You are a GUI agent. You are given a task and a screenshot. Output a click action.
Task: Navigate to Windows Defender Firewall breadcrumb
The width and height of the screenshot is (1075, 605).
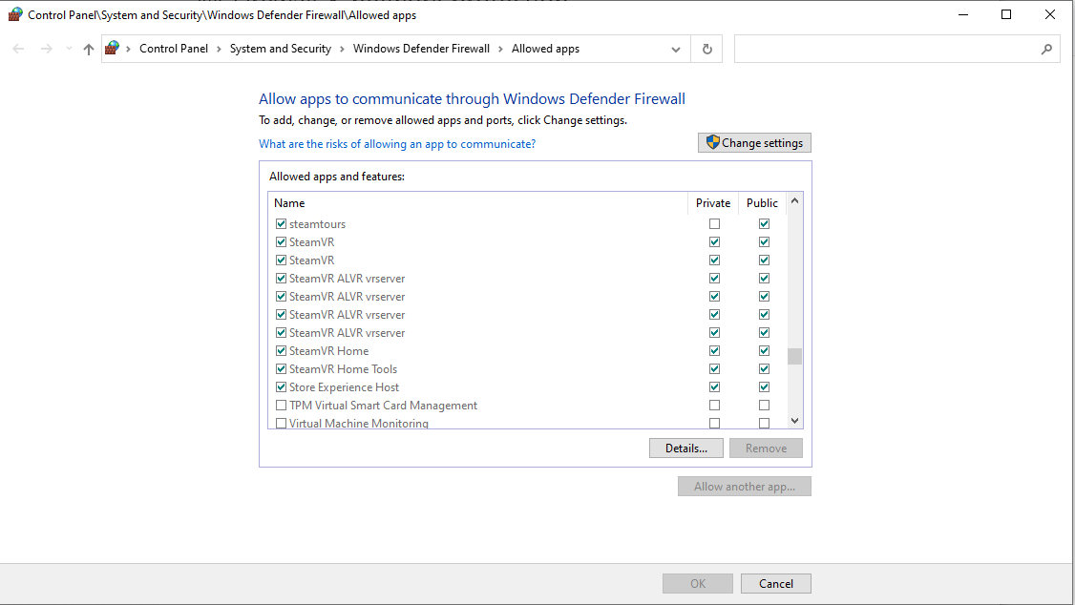point(422,49)
